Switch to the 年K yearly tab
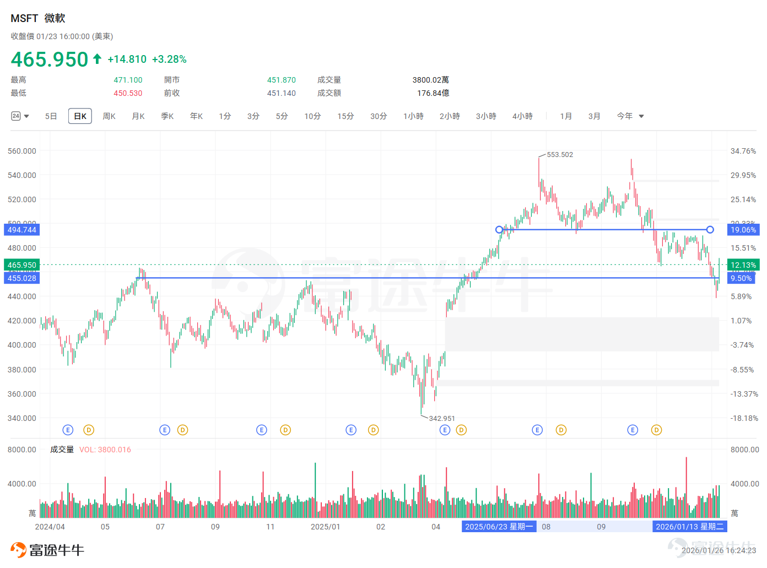Viewport: 767px width, 568px height. (197, 116)
